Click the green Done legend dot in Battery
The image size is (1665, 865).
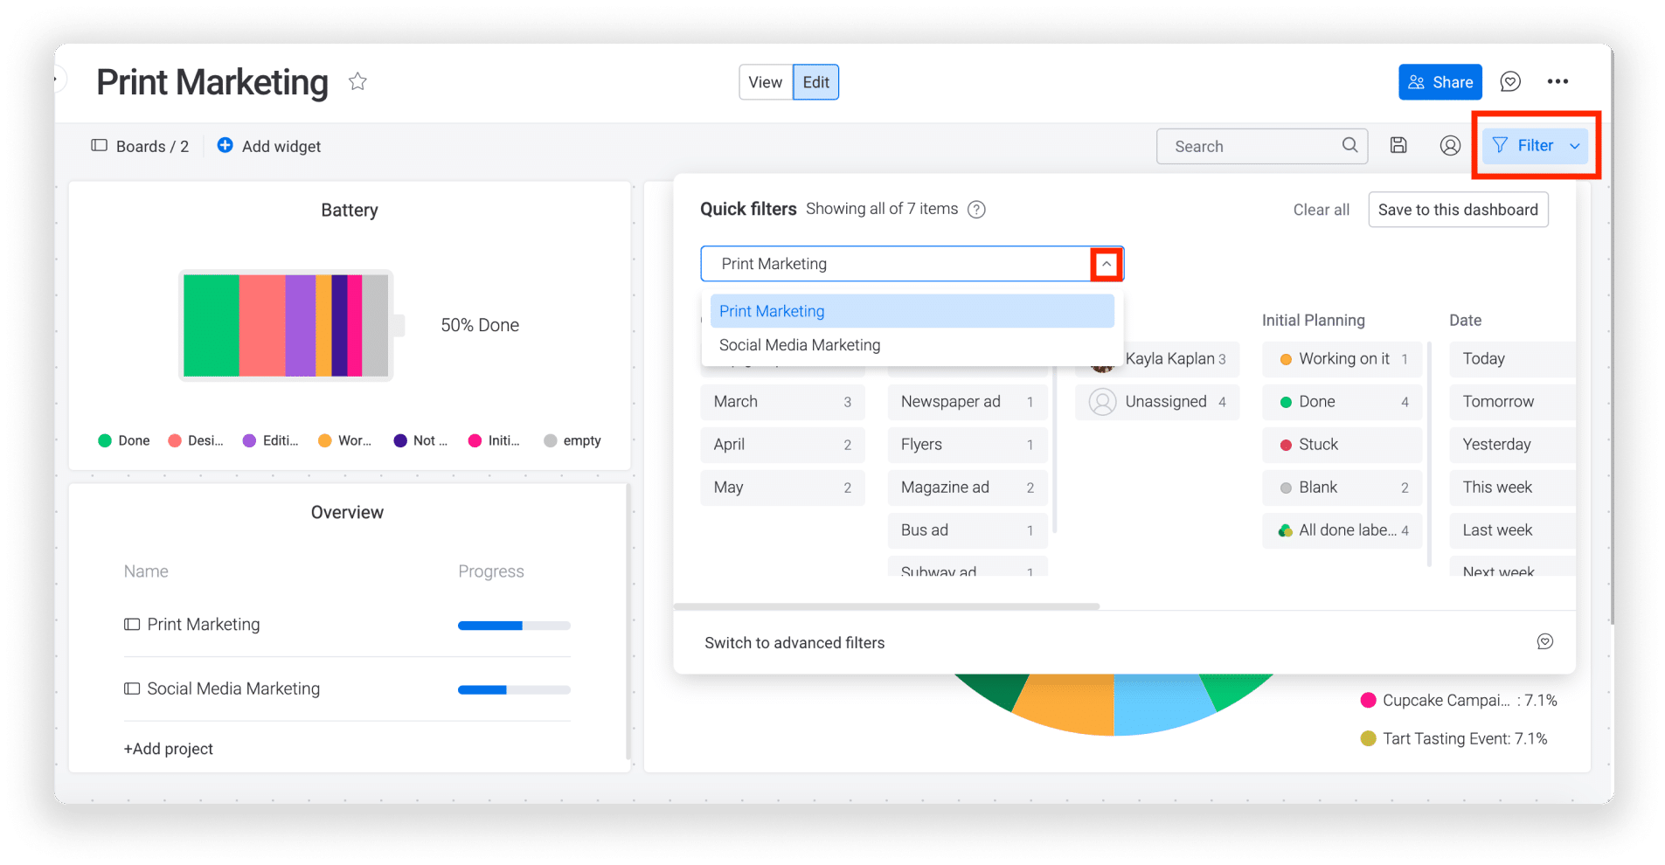[105, 440]
